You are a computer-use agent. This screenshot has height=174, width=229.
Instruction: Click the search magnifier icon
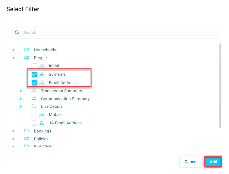tap(17, 33)
